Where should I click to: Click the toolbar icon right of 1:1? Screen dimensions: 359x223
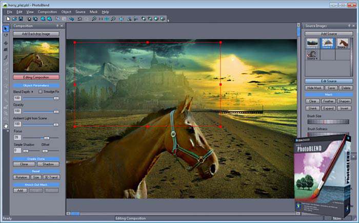[x=107, y=19]
